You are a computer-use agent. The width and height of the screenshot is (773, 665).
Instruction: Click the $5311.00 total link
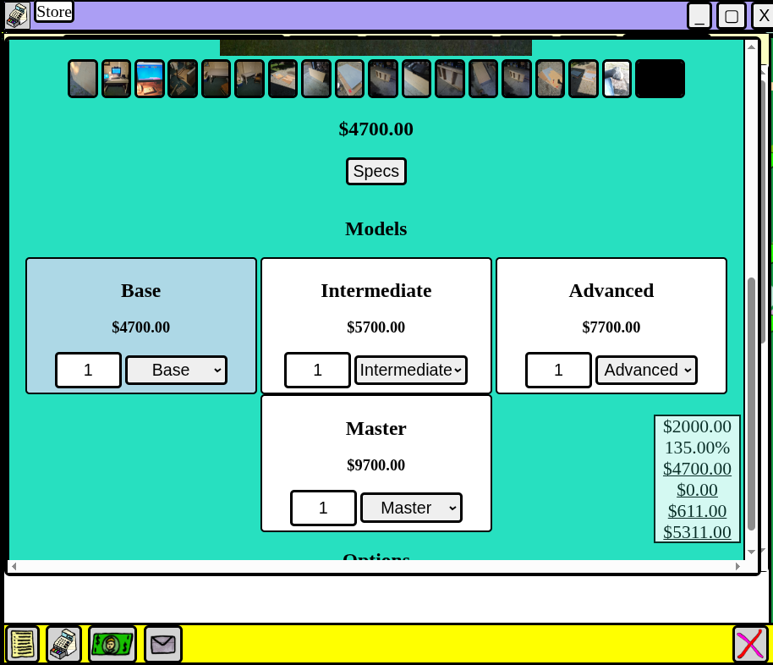(x=697, y=532)
